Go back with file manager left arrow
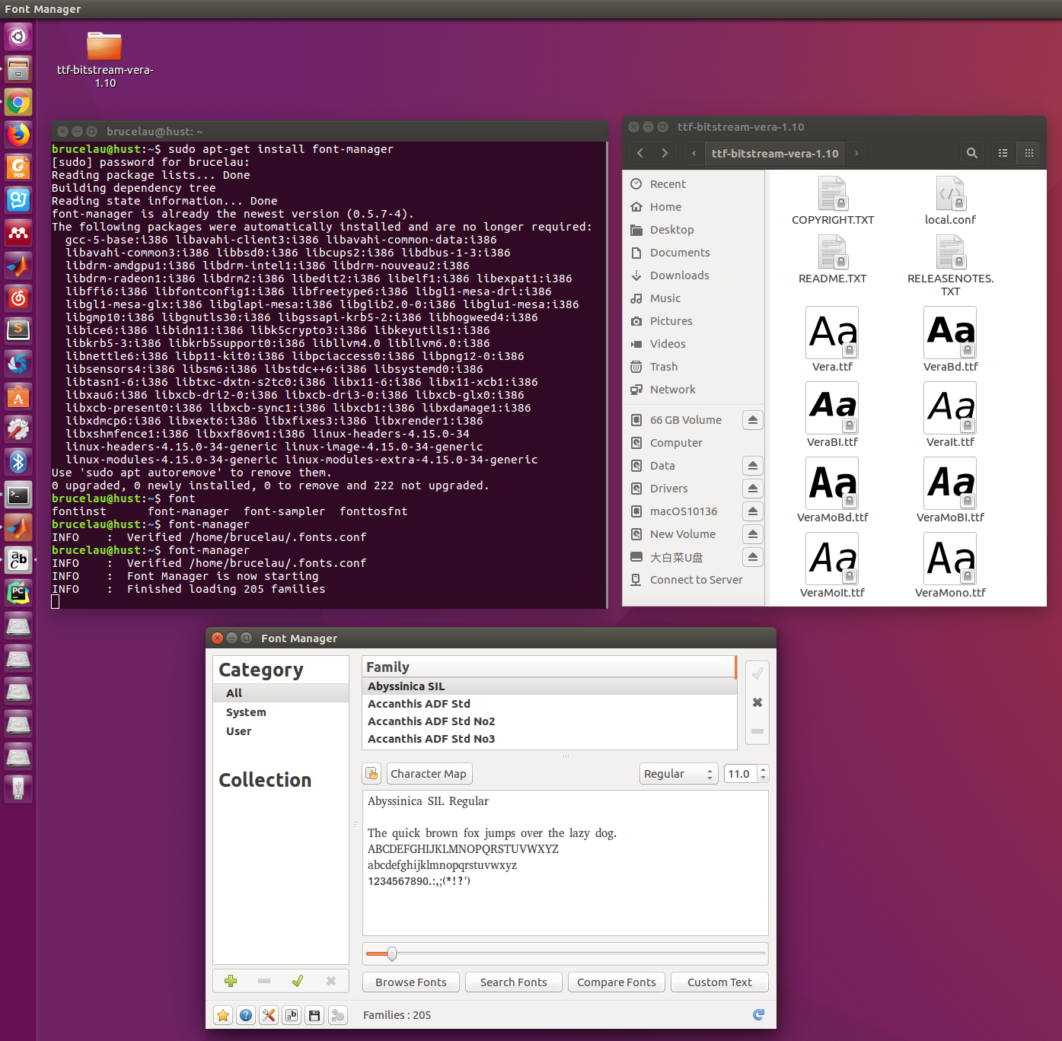Screen dimensions: 1062x1041 [640, 153]
